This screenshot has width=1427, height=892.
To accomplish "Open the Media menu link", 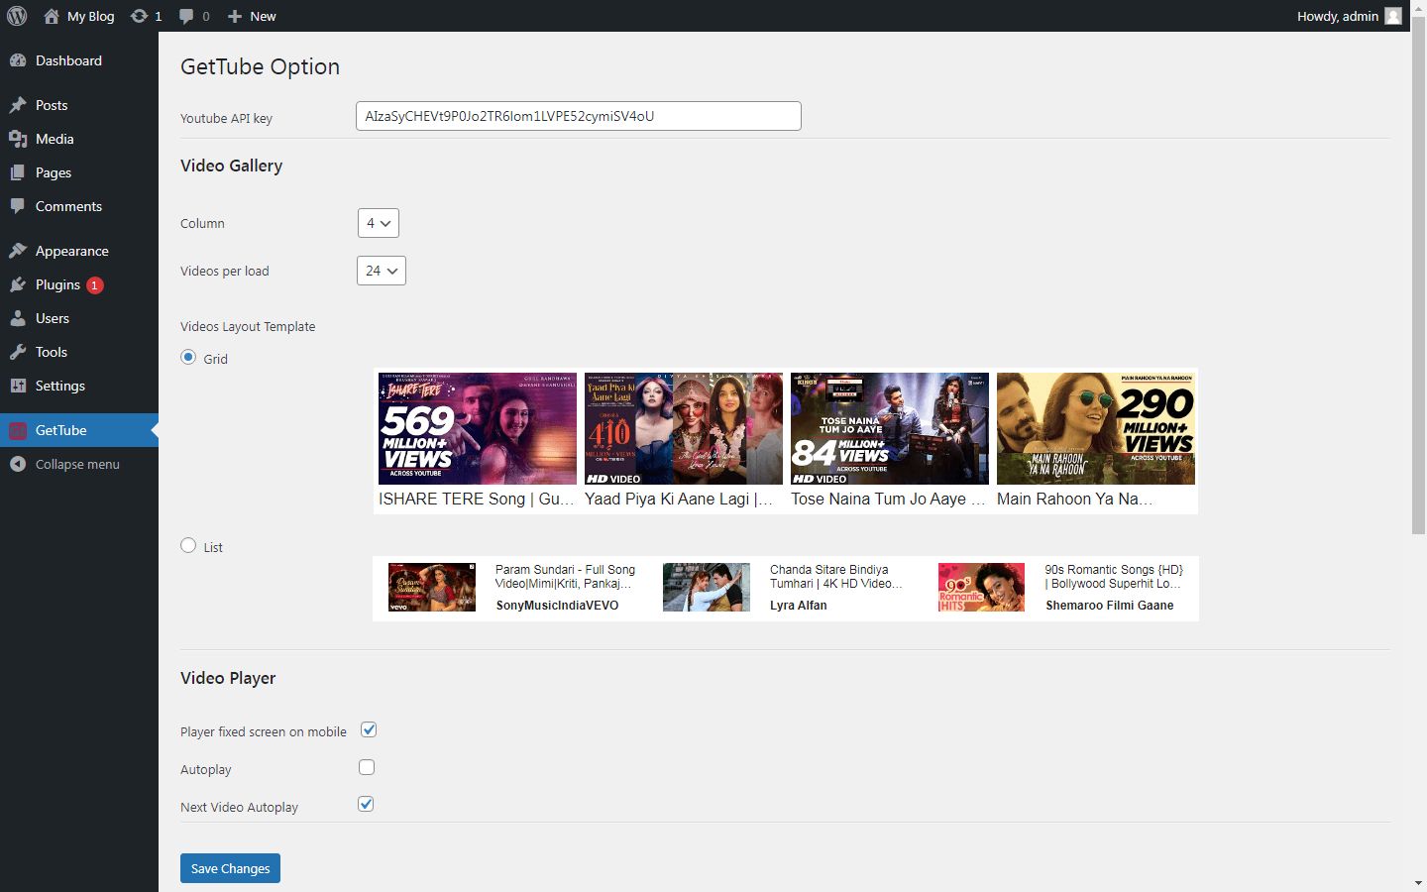I will tap(55, 139).
